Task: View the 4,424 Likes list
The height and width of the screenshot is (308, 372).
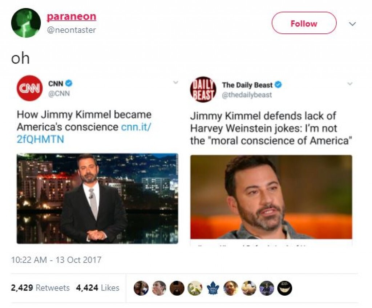Action: coord(97,288)
